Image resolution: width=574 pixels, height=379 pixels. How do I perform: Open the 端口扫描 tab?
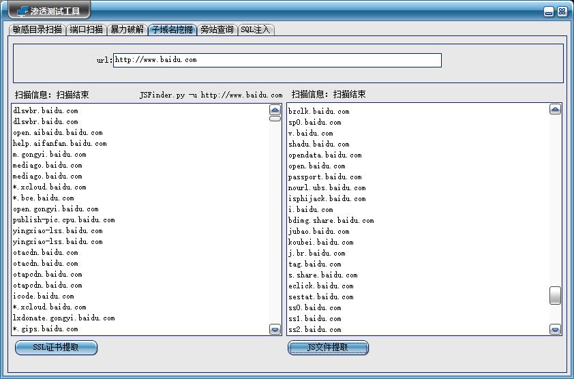(86, 30)
